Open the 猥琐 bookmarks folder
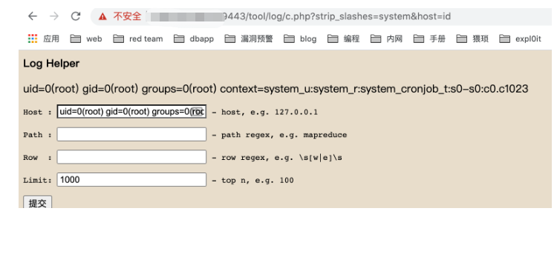This screenshot has height=271, width=557. [472, 39]
